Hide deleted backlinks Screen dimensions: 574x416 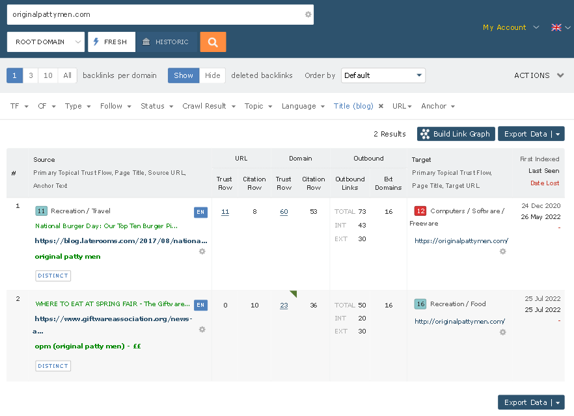[213, 75]
